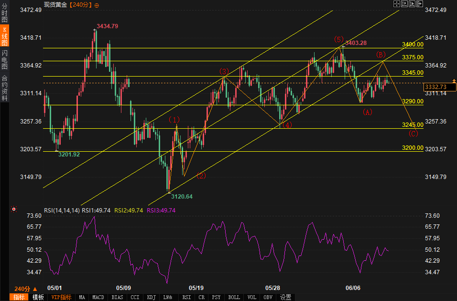The height and width of the screenshot is (301, 457).
Task: Click wave label (3) annotation
Action: point(224,71)
